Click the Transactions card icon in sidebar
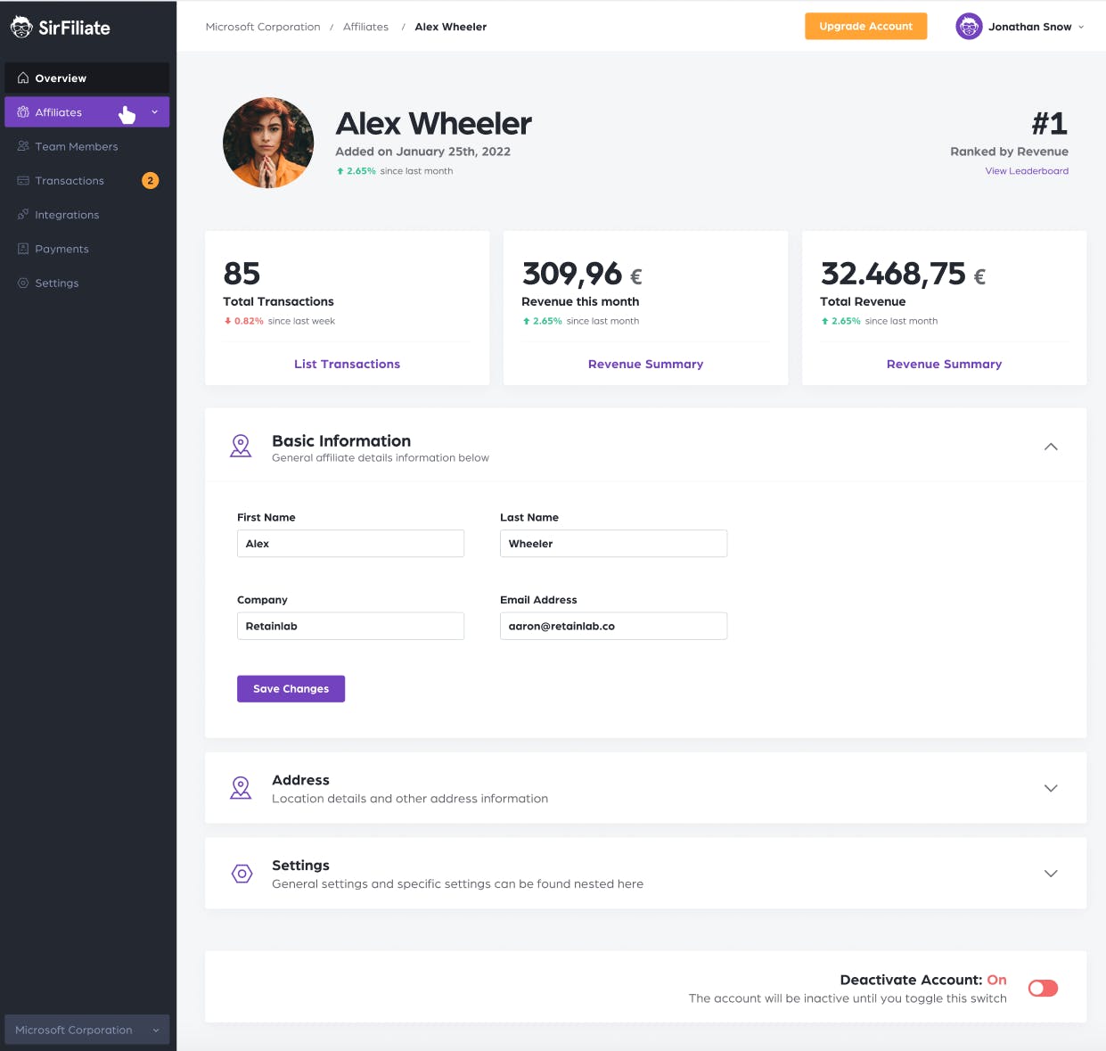 pyautogui.click(x=23, y=181)
